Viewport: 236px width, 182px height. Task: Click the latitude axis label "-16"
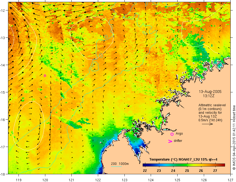[x=3, y=120]
